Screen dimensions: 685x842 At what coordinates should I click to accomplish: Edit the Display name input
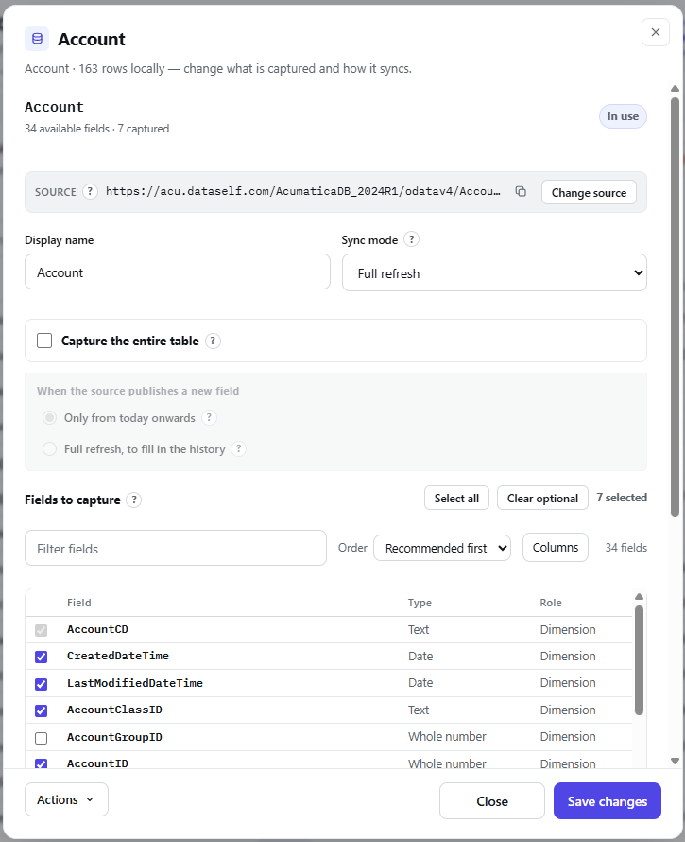click(x=178, y=272)
